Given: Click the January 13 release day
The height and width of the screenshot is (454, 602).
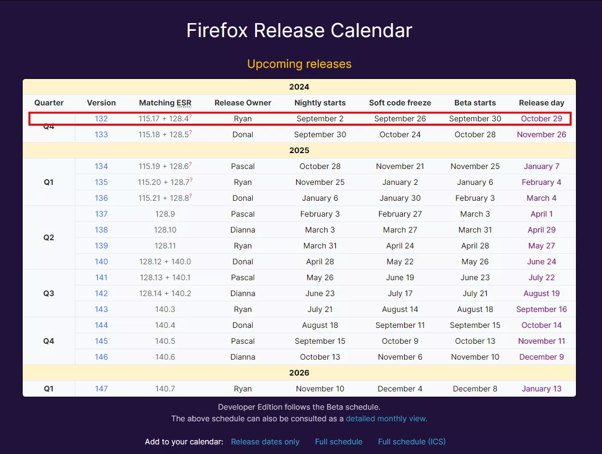Looking at the screenshot, I should [542, 389].
